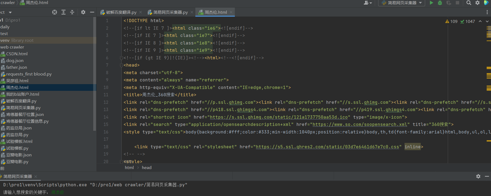This screenshot has width=491, height=196.
Task: Click html in the breadcrumb bar
Action: pos(129,167)
